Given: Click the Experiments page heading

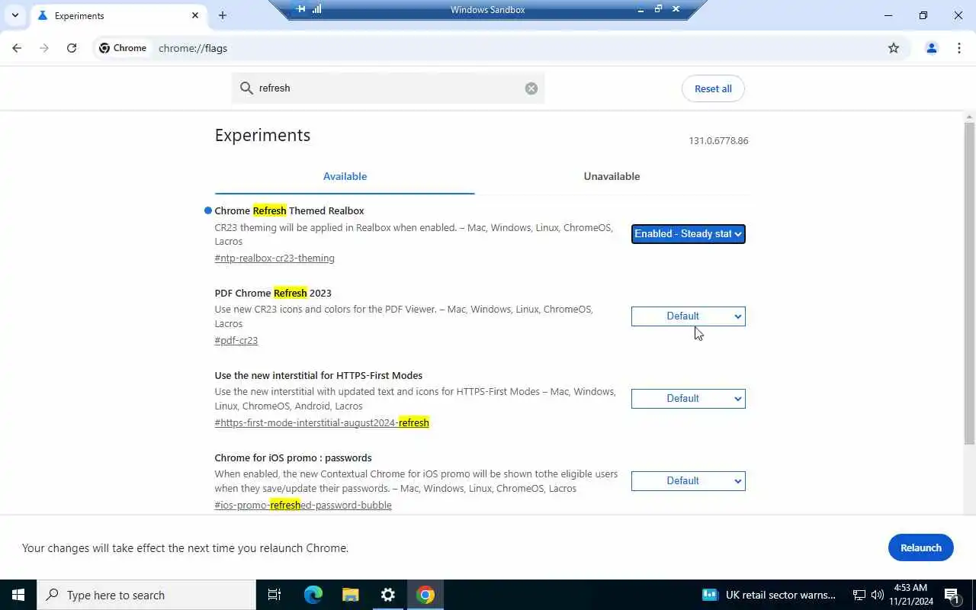Looking at the screenshot, I should click(x=262, y=135).
